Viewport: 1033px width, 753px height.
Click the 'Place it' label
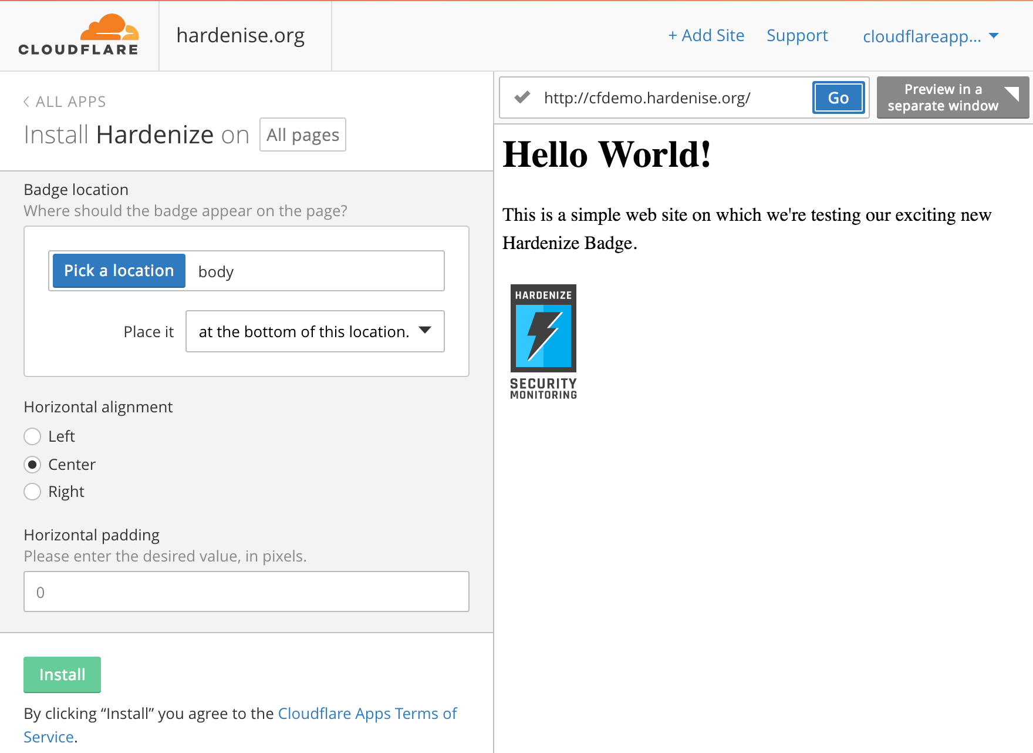pyautogui.click(x=148, y=332)
